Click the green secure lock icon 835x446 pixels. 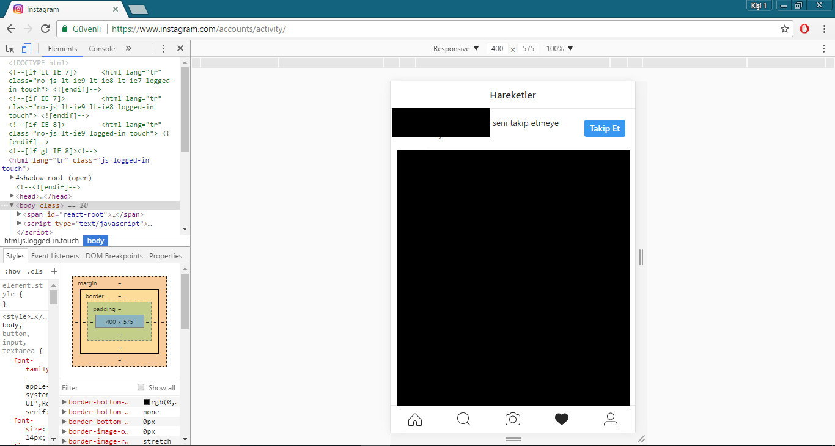[64, 29]
